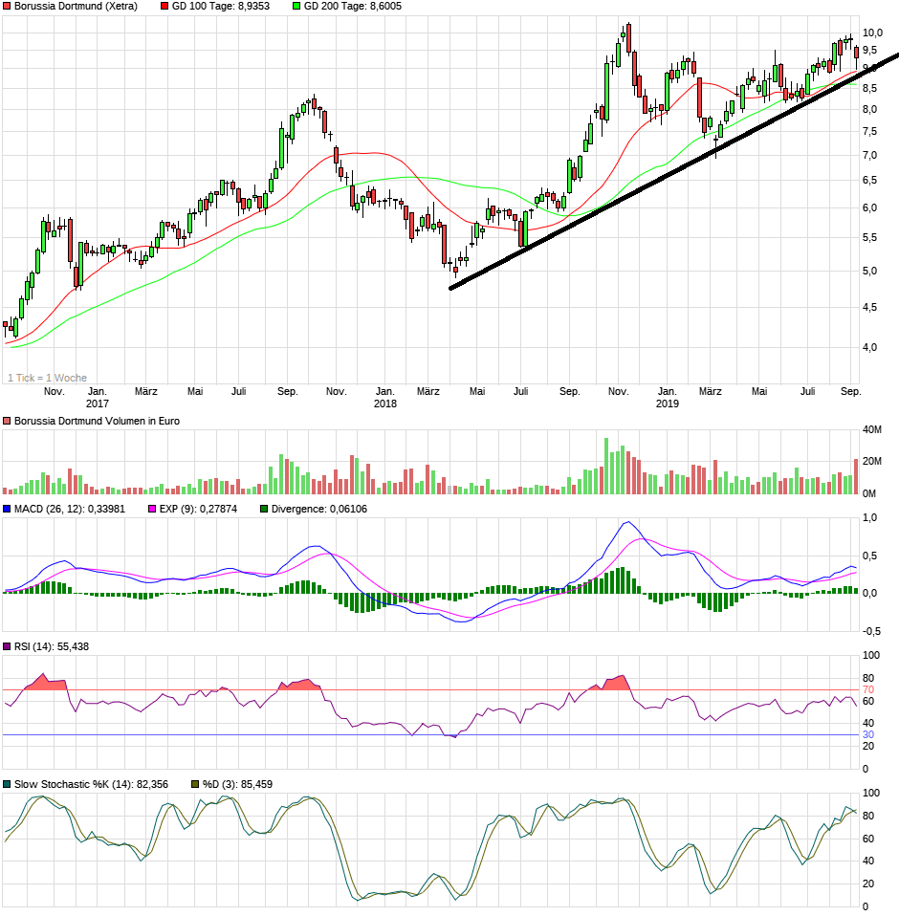The width and height of the screenshot is (899, 916).
Task: Click the 40M volume axis label
Action: coord(872,430)
